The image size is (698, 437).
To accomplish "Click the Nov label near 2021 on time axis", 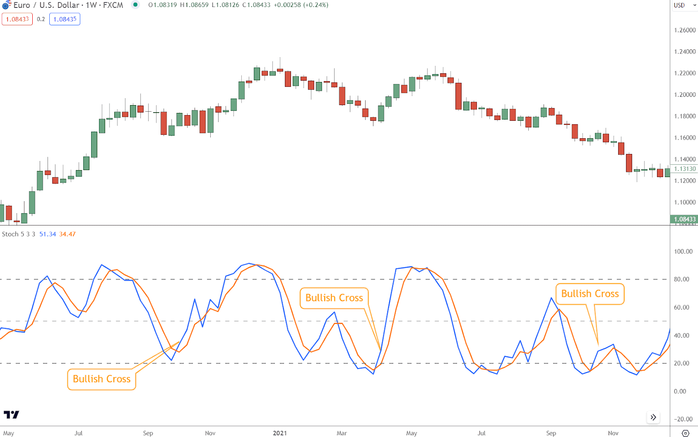I will click(210, 433).
